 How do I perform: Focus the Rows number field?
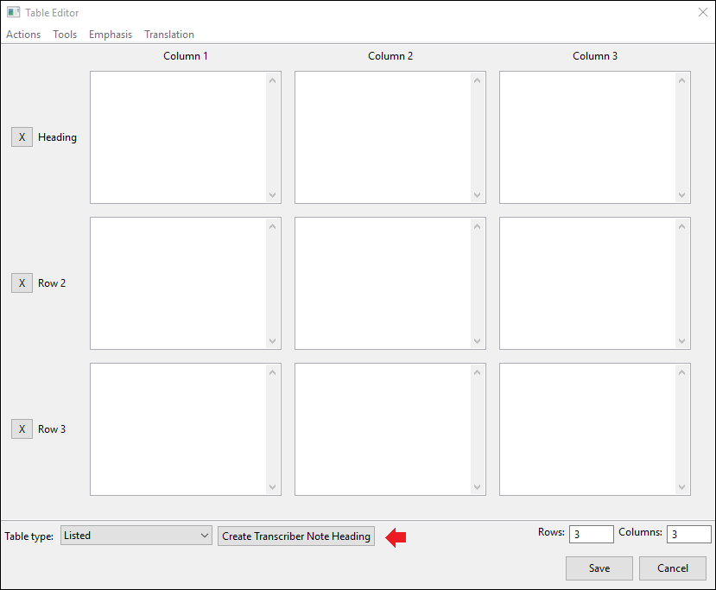point(592,535)
